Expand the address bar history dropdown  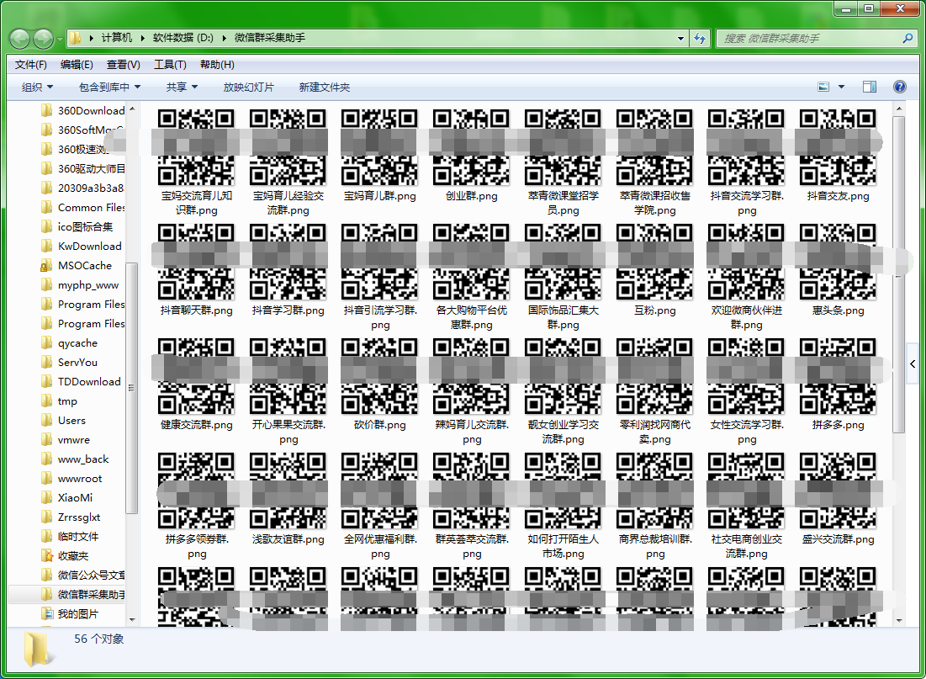681,39
